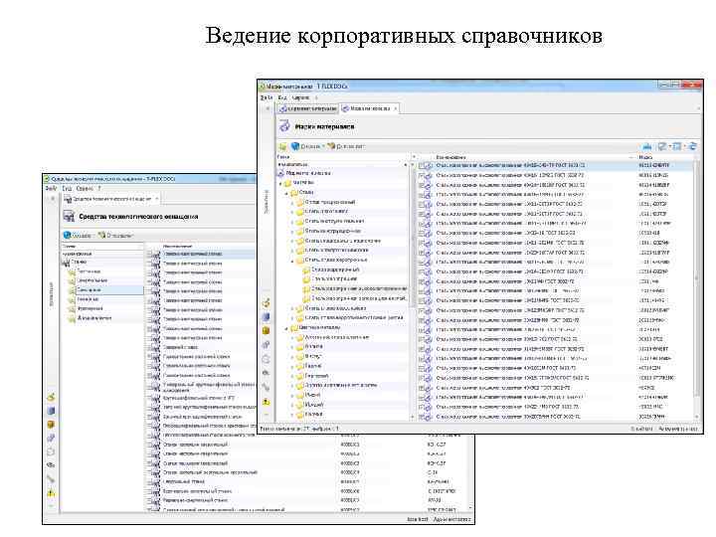Collapse the Стали folder node
This screenshot has width=716, height=537.
point(287,193)
